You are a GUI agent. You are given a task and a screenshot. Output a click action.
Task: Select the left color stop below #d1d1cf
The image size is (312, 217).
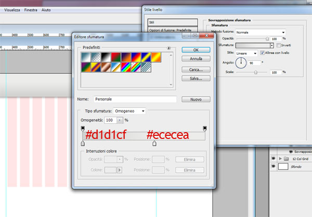click(83, 143)
